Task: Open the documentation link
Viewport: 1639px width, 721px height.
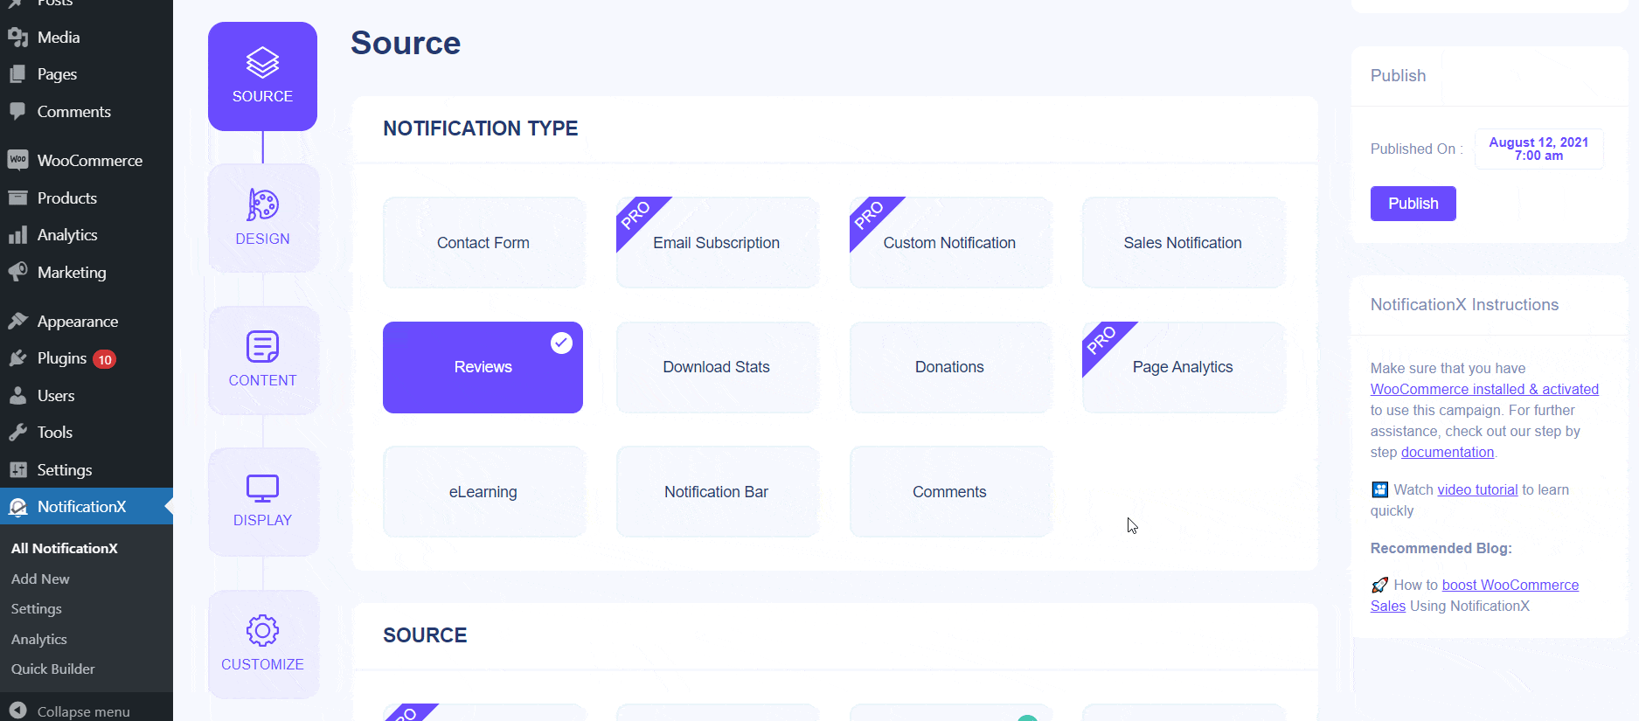Action: pos(1448,452)
